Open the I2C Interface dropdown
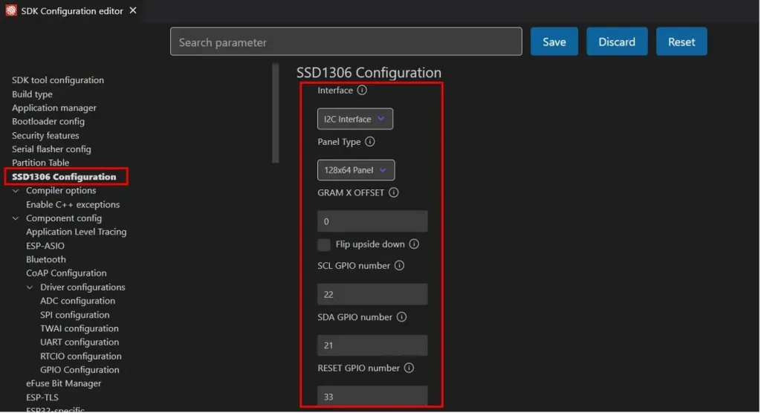761x413 pixels. click(355, 119)
